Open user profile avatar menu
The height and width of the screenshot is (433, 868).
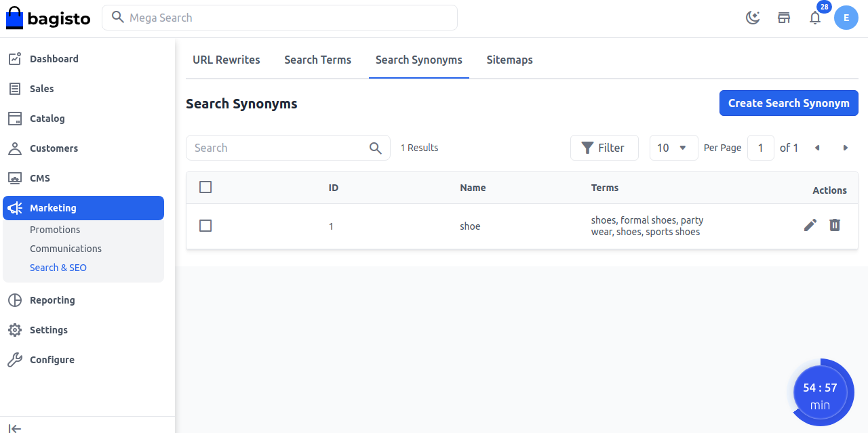[x=846, y=18]
